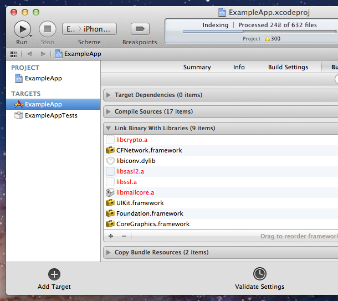
Task: Click the toolbox icon beside CoreGraphics.framework
Action: 110,224
